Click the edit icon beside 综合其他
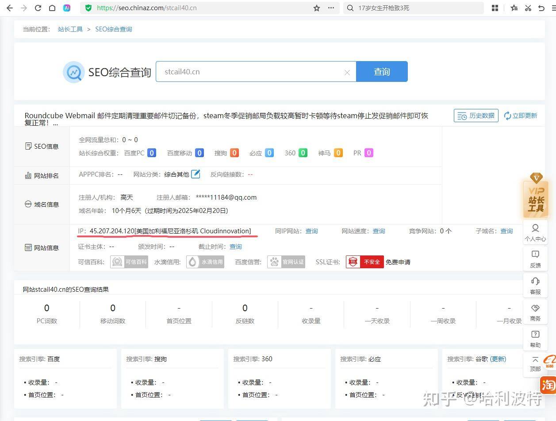556x421 pixels. coord(196,174)
